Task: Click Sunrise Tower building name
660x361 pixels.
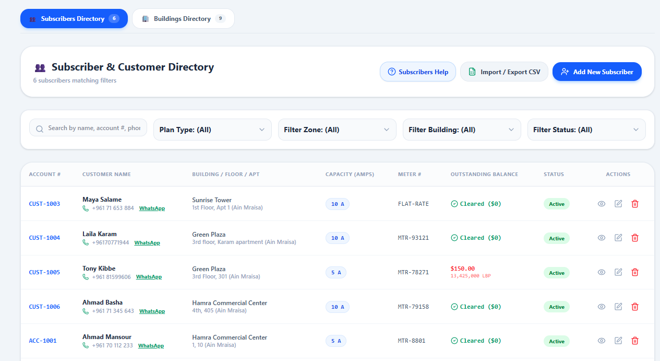Action: [212, 200]
